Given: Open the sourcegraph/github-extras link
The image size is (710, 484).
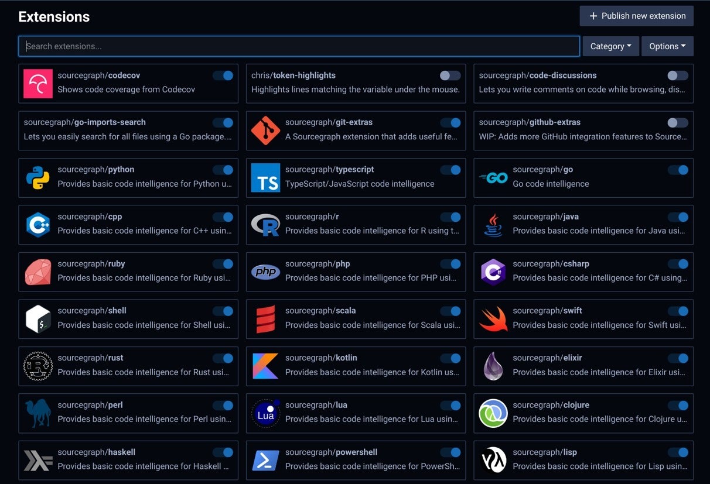Looking at the screenshot, I should (530, 122).
